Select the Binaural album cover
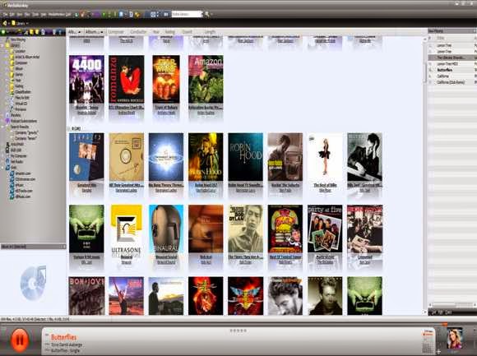The image size is (477, 356). 166,229
